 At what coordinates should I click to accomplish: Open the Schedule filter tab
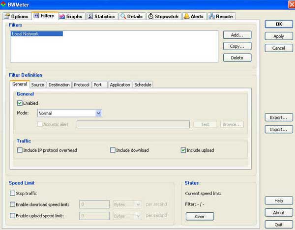point(143,85)
